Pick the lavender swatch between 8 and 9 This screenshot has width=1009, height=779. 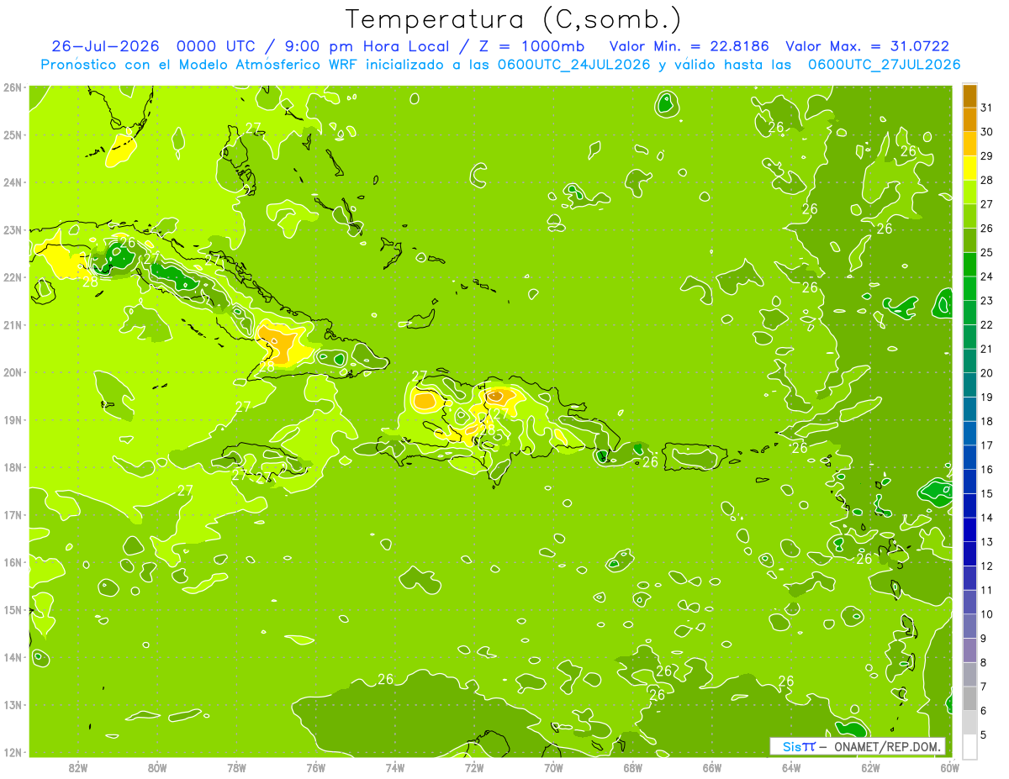pos(969,650)
